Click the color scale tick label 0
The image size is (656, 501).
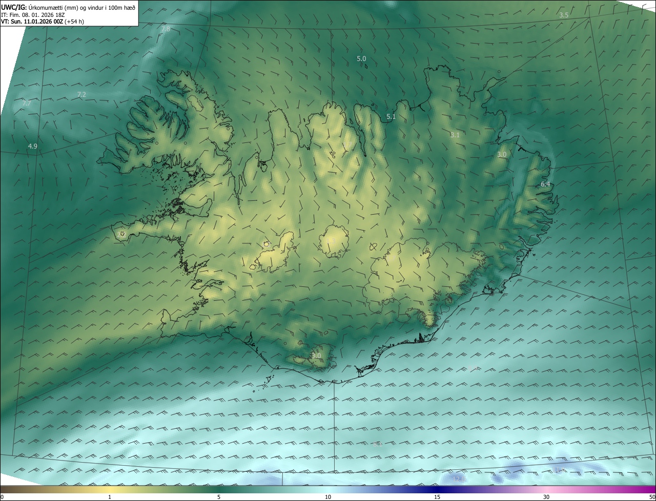pos(2,497)
